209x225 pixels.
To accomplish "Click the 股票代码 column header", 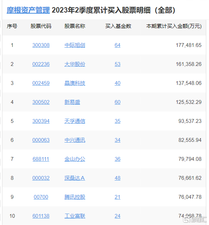I will (x=41, y=26).
